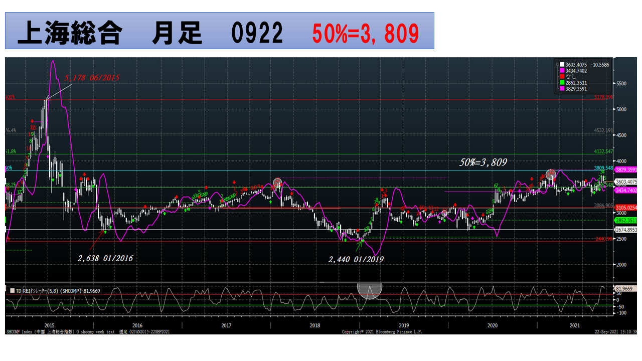Click magenta legend swatch for 3434.7402
Viewport: 642px width, 361px height.
point(563,71)
